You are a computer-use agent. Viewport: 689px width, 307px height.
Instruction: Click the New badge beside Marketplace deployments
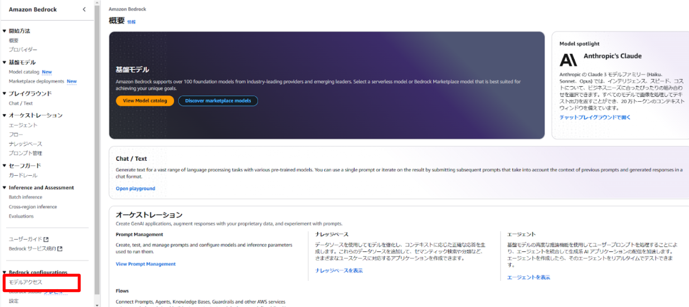pyautogui.click(x=72, y=81)
